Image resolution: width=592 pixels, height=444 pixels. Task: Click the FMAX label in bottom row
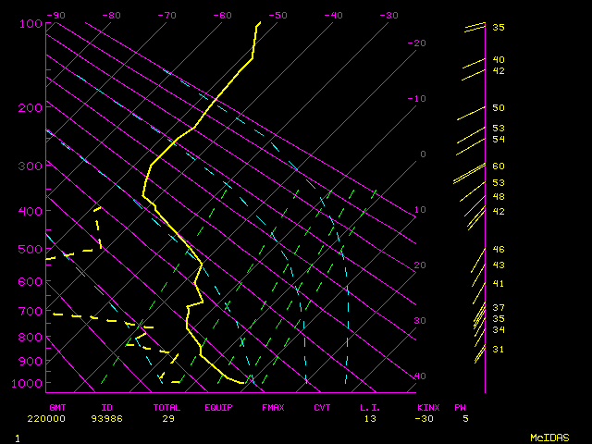pyautogui.click(x=272, y=407)
